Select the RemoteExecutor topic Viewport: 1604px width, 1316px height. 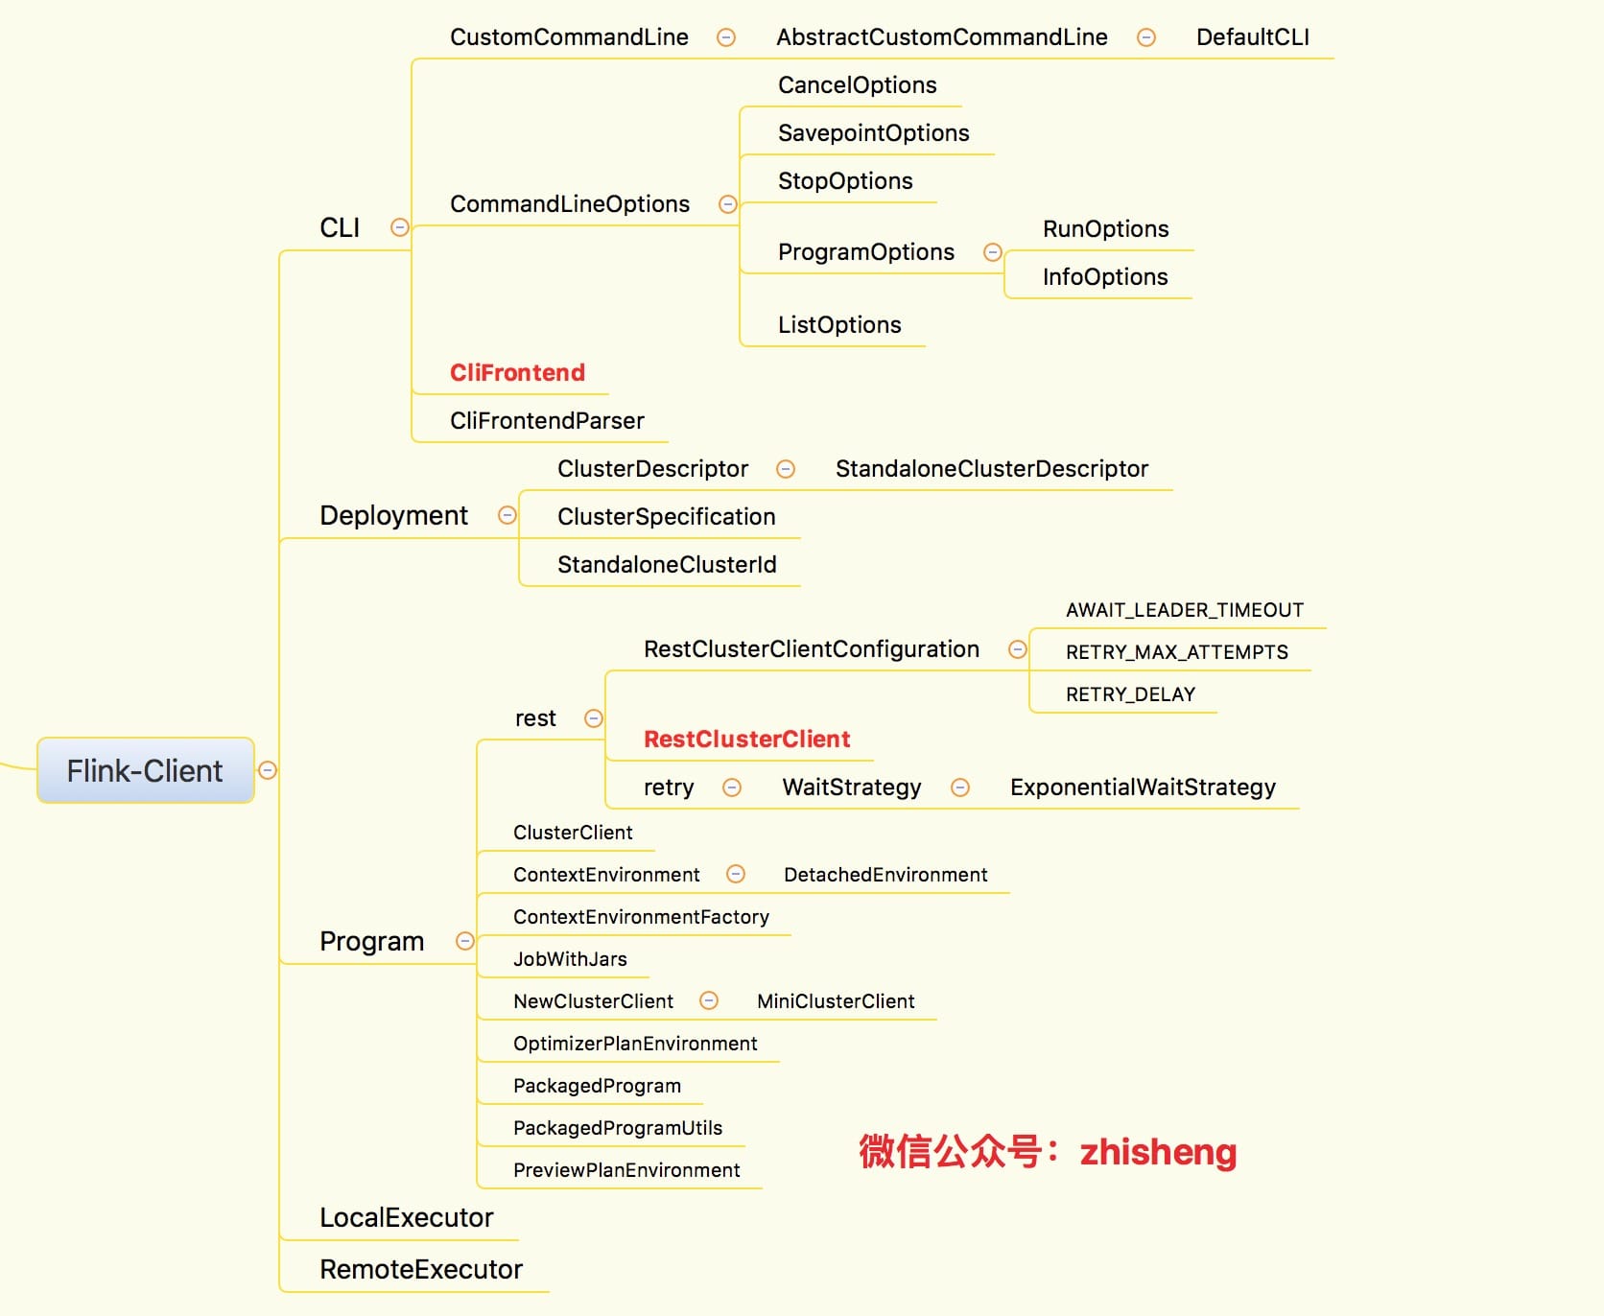pos(421,1269)
